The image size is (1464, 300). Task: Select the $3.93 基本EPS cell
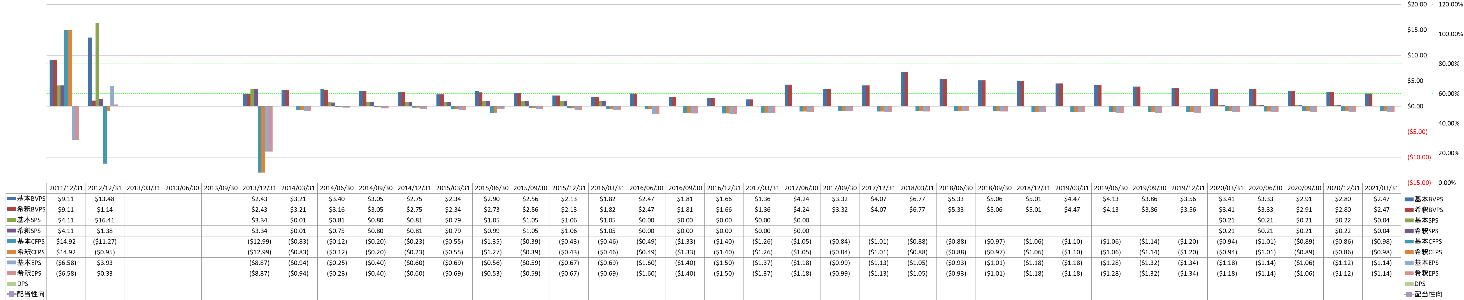click(x=104, y=263)
